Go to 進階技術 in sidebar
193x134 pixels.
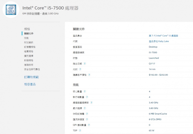coord(29,65)
